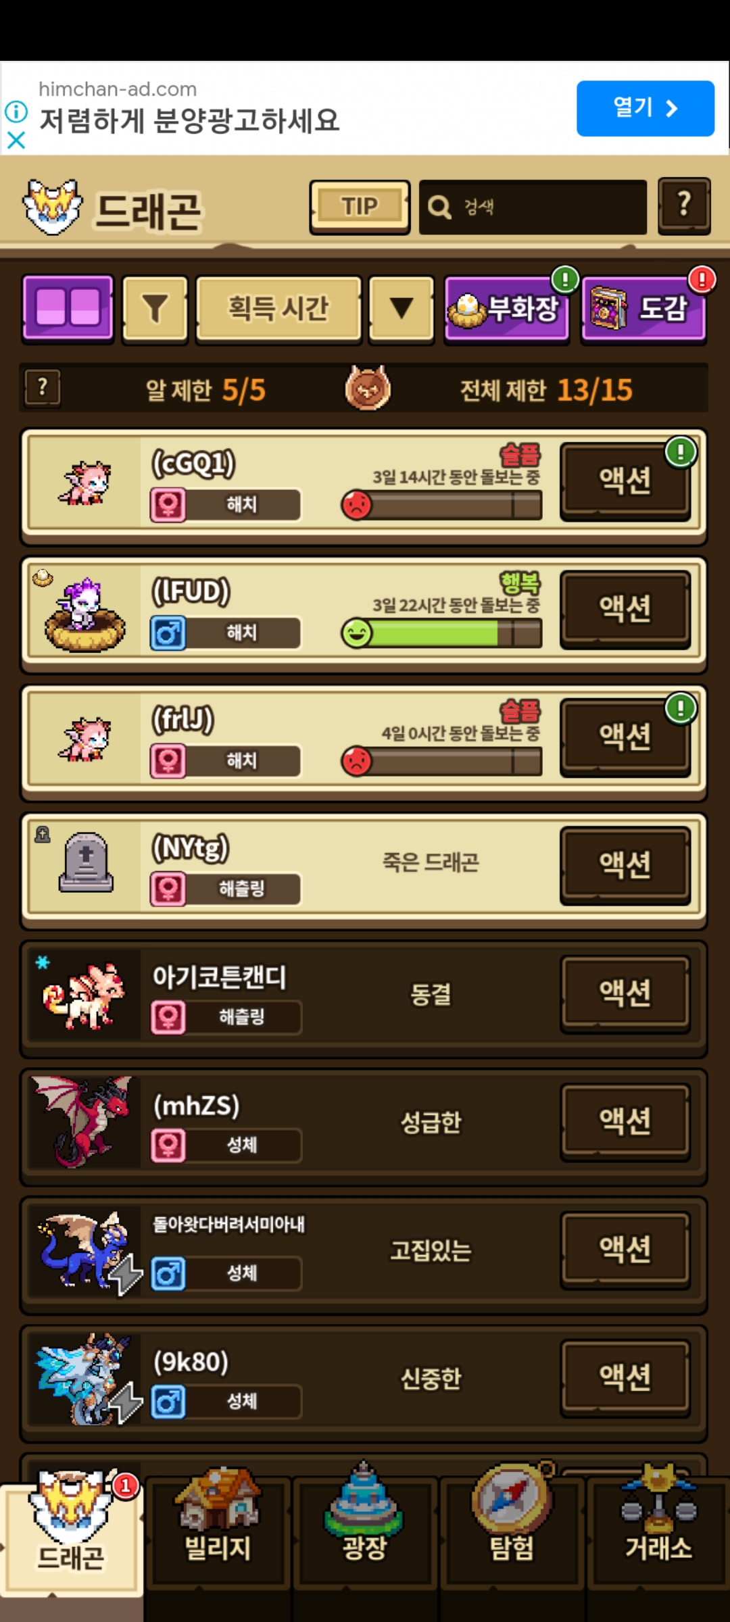Click the 검색 search field
The image size is (730, 1622).
[533, 207]
